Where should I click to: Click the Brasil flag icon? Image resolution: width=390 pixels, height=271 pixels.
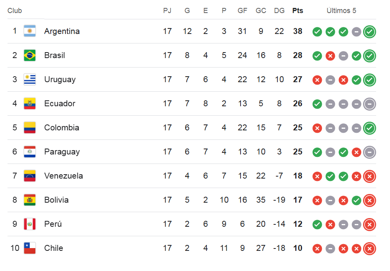coord(30,55)
